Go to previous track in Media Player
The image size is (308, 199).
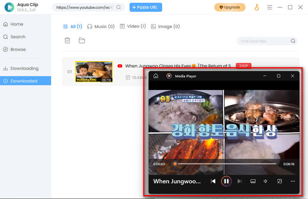(x=213, y=181)
